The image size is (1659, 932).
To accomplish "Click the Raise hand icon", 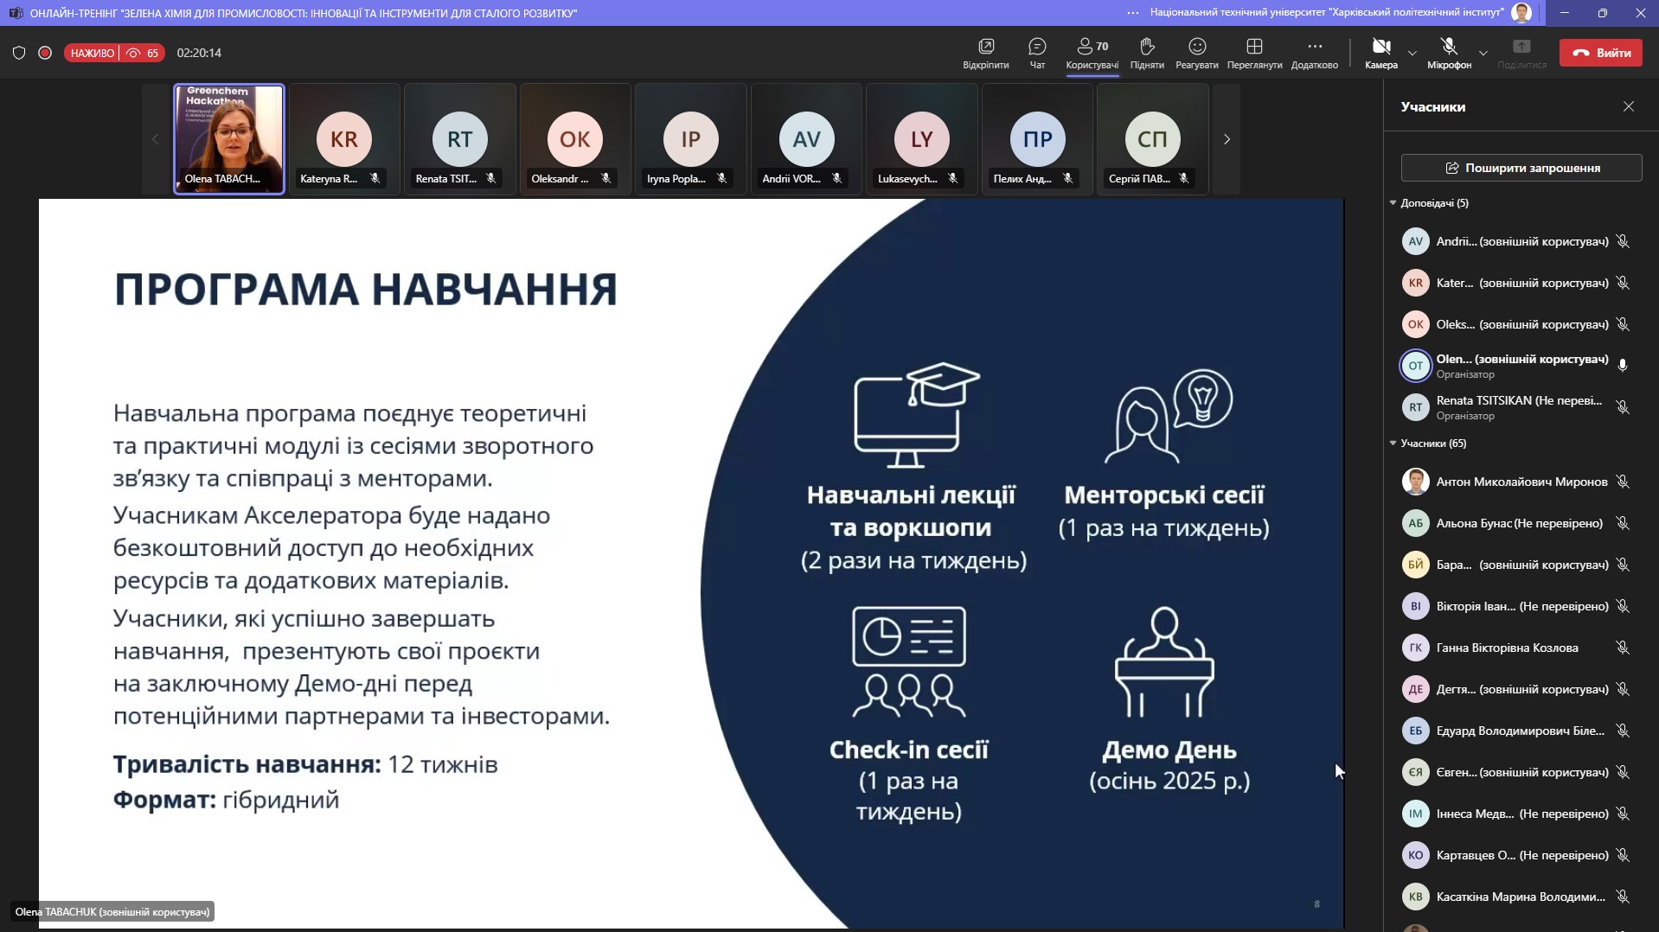I will point(1147,53).
